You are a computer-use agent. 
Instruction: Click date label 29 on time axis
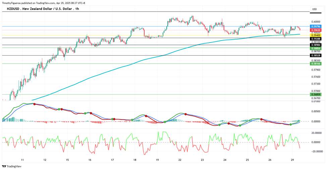pos(292,160)
